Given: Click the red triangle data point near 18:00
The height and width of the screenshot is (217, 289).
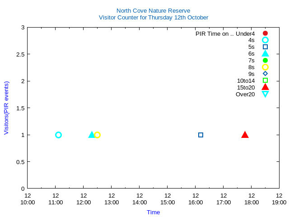Looking at the screenshot, I should click(x=245, y=134).
